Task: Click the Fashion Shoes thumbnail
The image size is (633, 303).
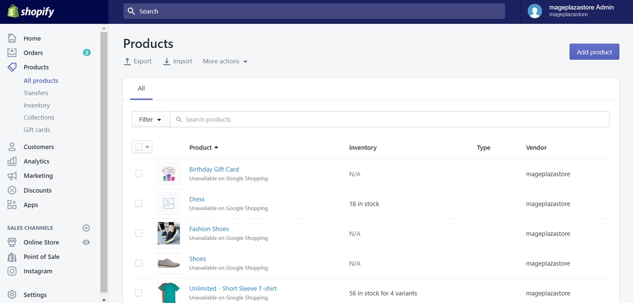Action: point(169,233)
